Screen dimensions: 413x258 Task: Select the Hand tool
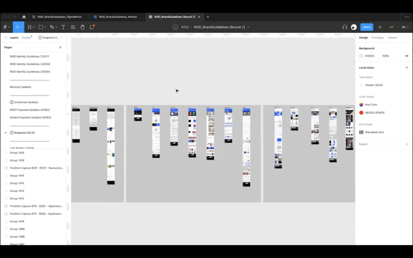point(82,27)
